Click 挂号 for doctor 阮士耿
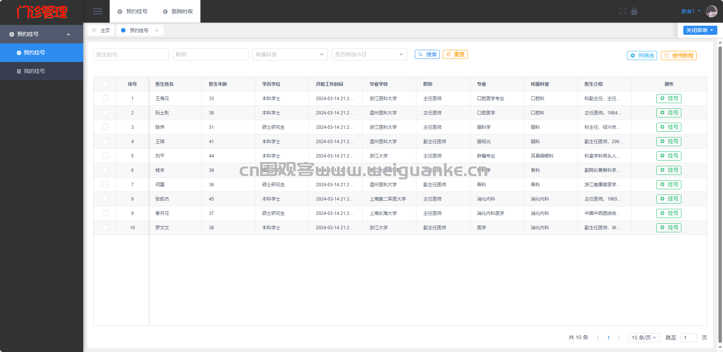This screenshot has height=352, width=723. [x=669, y=113]
